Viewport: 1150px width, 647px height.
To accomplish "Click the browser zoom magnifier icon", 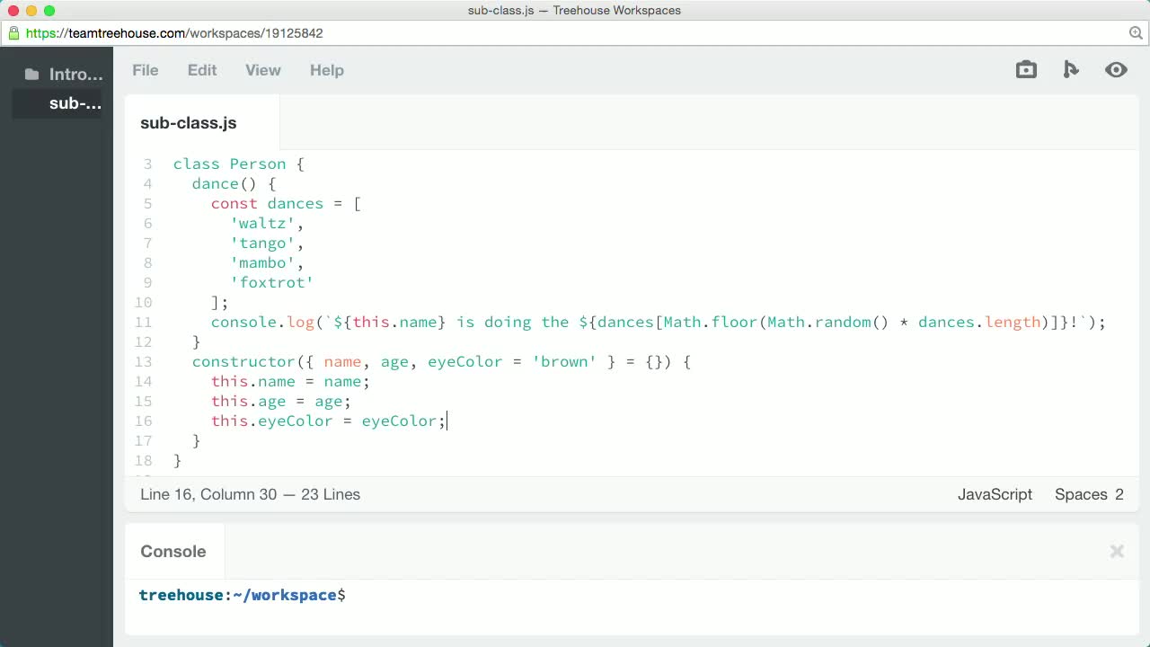I will tap(1136, 33).
